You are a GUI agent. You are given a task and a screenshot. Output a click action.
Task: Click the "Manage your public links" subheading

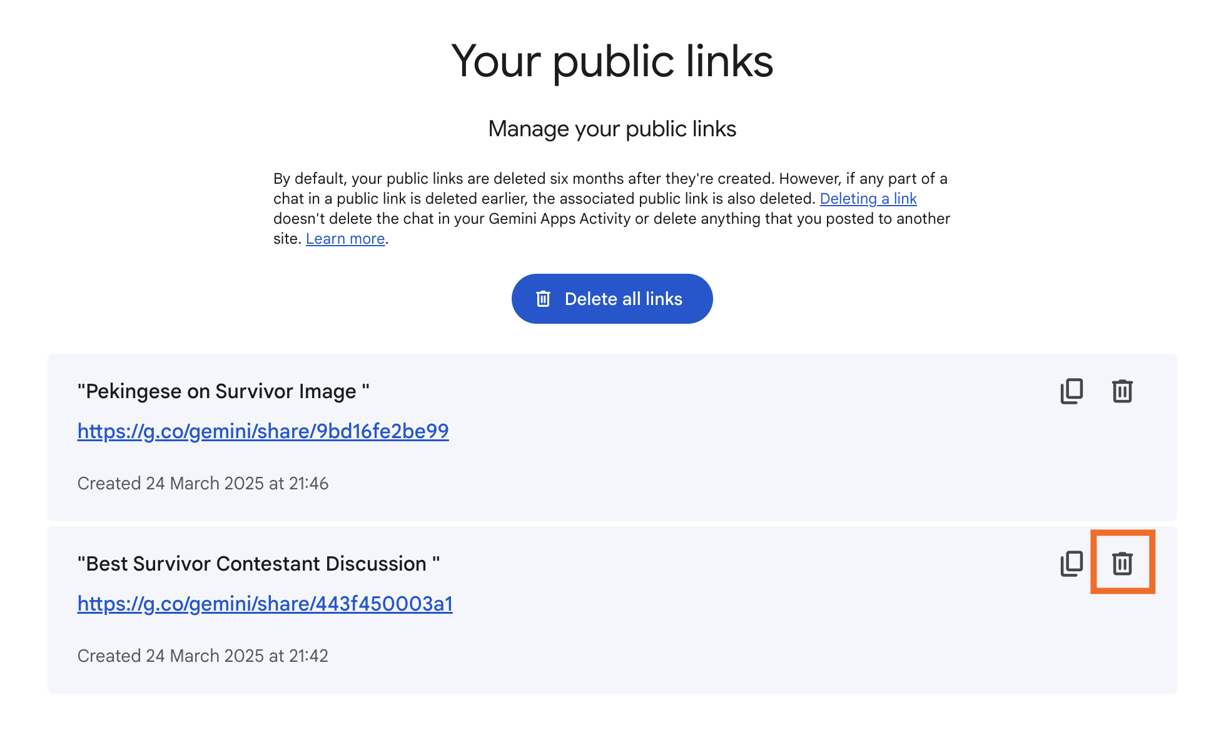tap(612, 129)
